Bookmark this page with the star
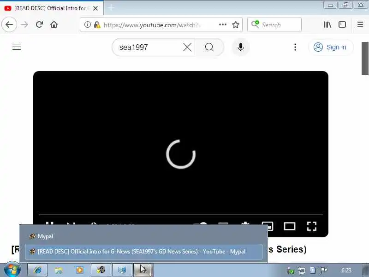Screen dimensions: 369x277 pos(236,24)
